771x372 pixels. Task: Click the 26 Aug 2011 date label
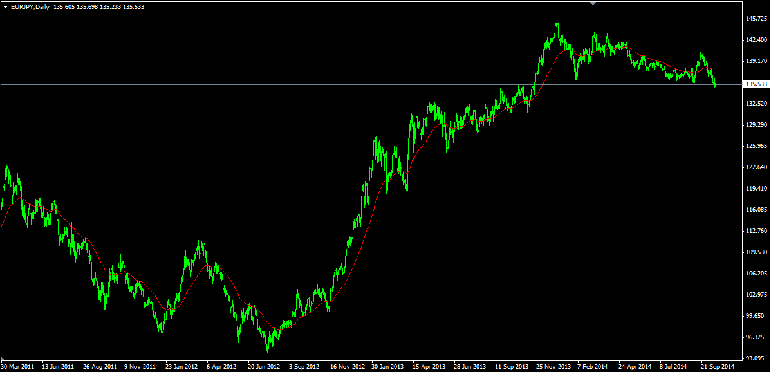(100, 367)
